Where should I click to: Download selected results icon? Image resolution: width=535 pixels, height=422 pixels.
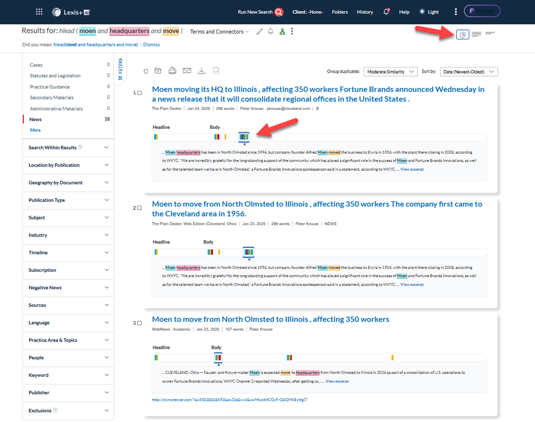[202, 71]
